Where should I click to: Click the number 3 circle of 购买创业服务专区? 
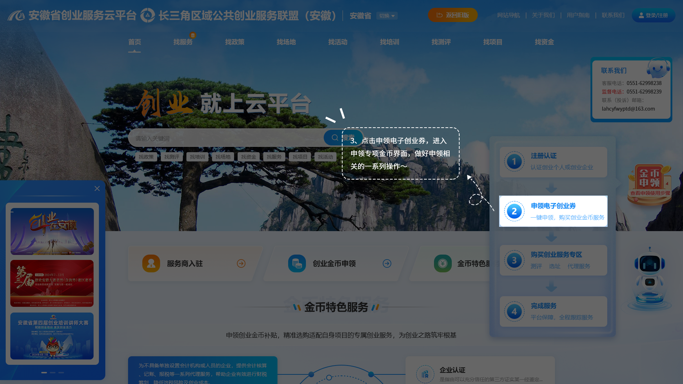(514, 260)
